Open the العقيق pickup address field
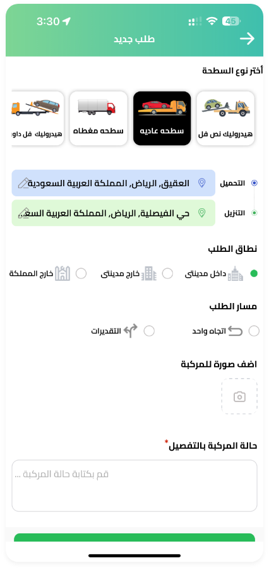The width and height of the screenshot is (269, 570). [114, 183]
